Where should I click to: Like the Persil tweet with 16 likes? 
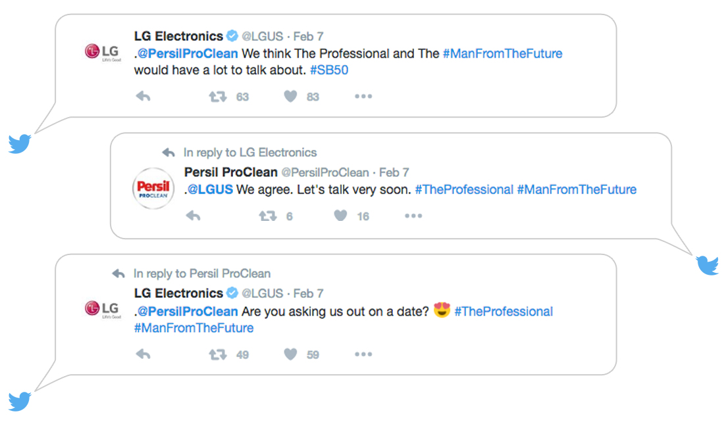tap(340, 216)
